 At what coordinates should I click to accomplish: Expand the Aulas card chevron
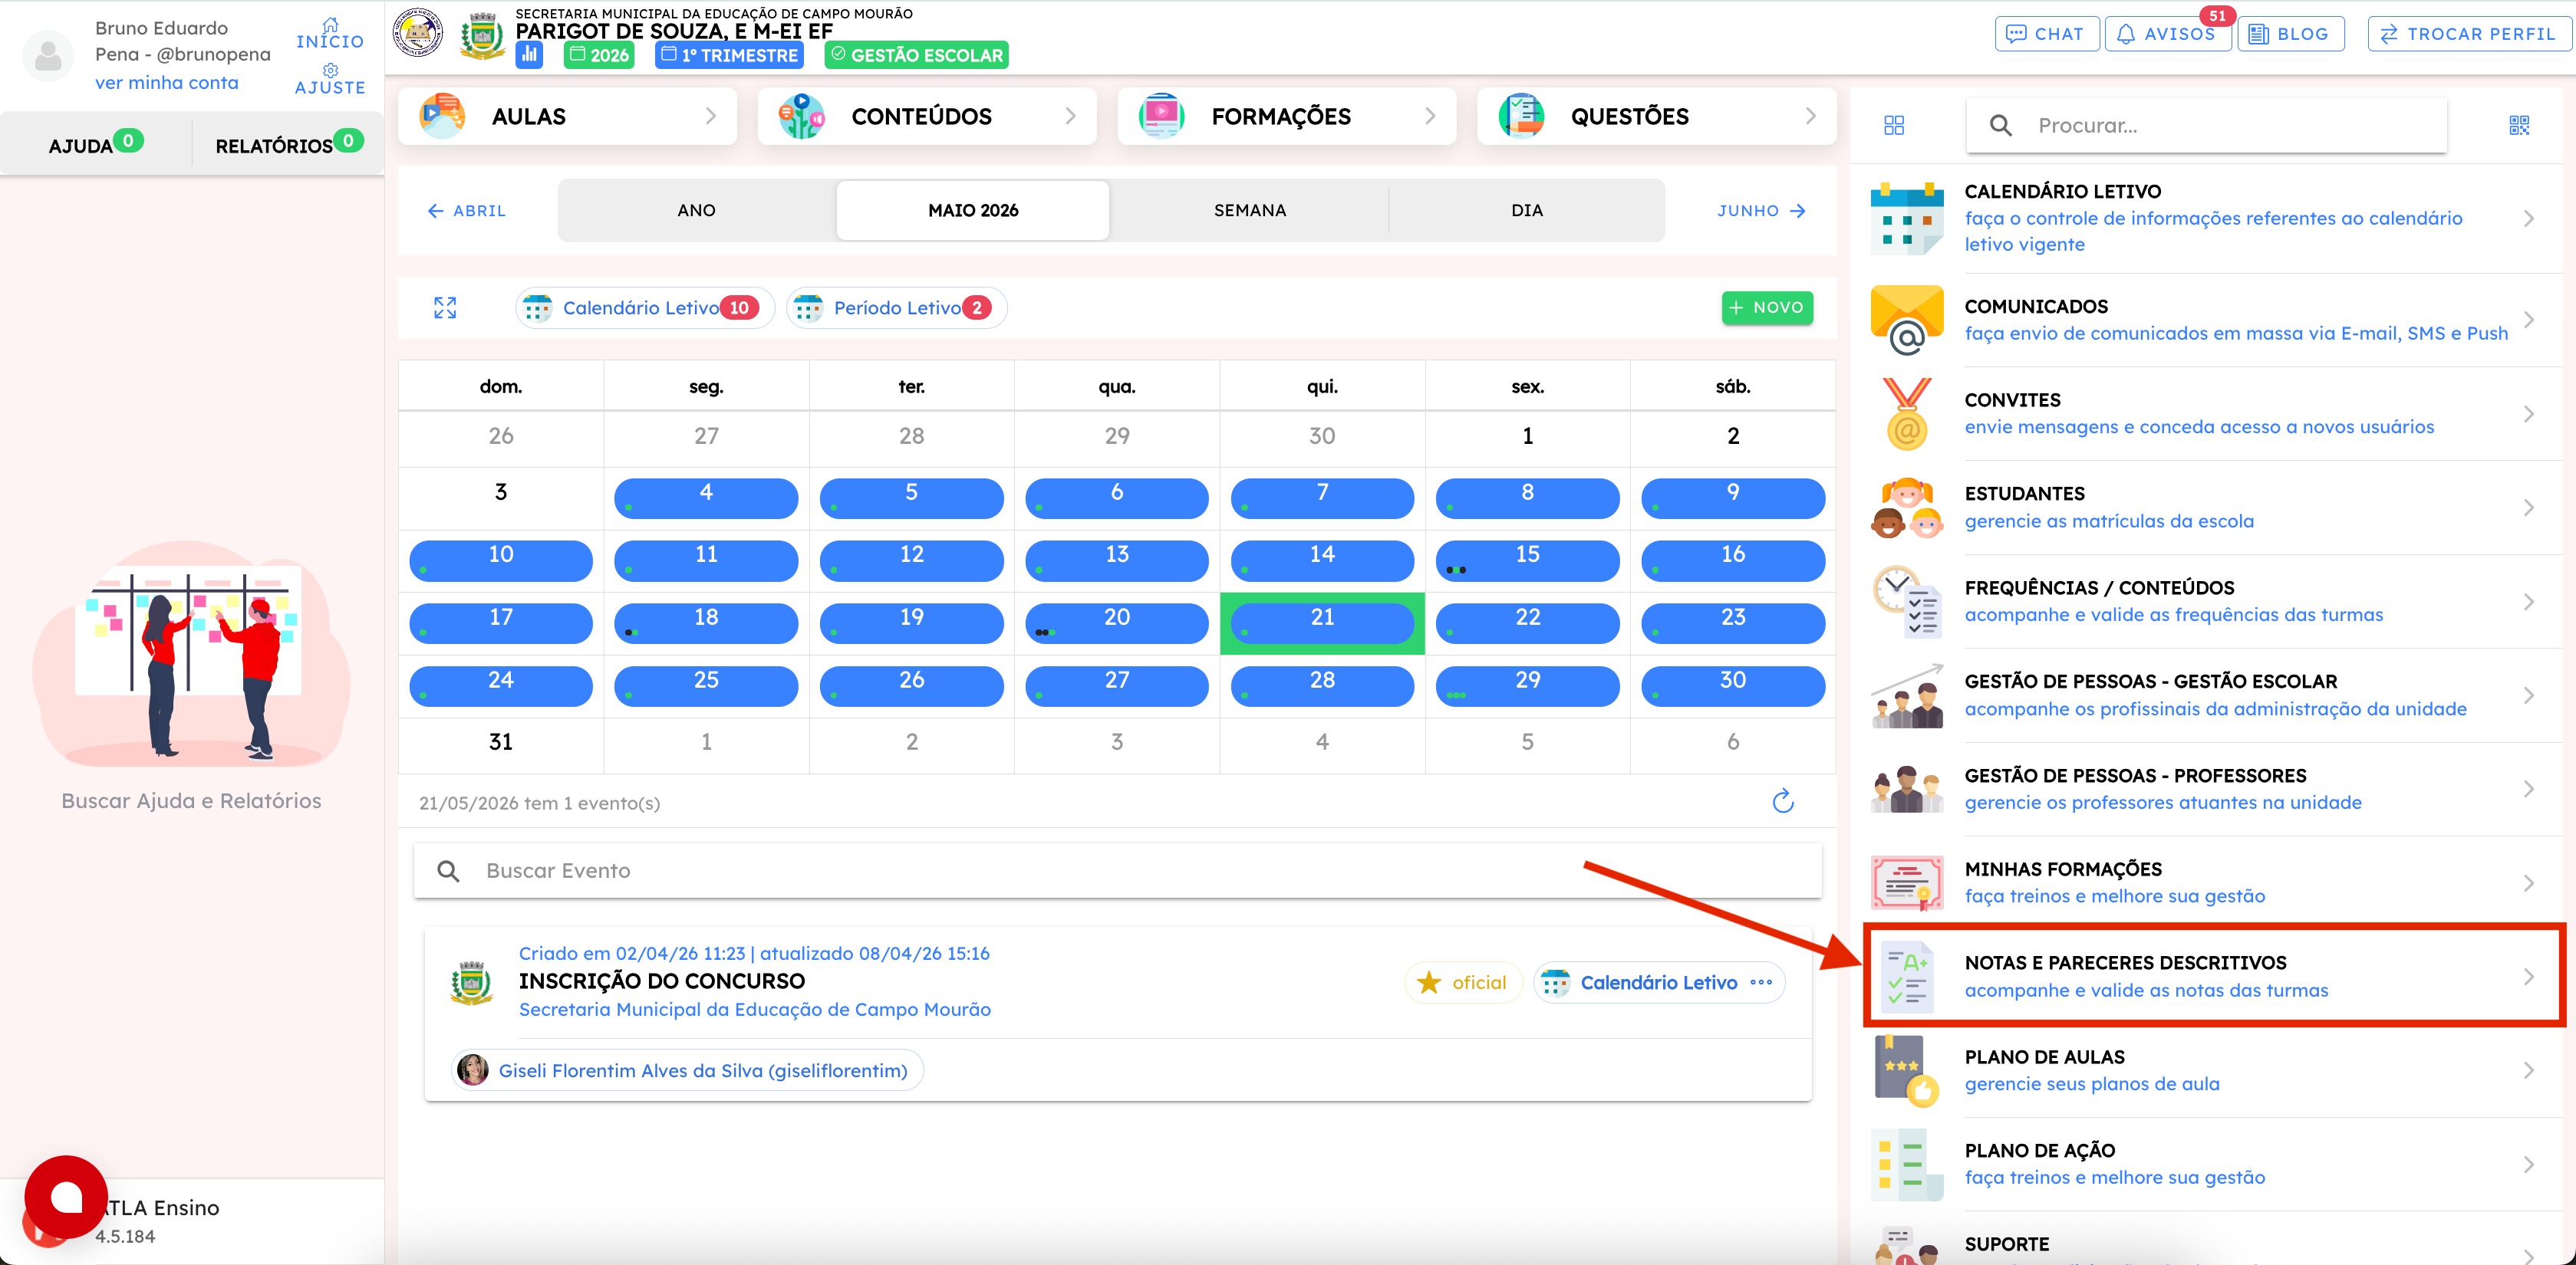[x=711, y=116]
